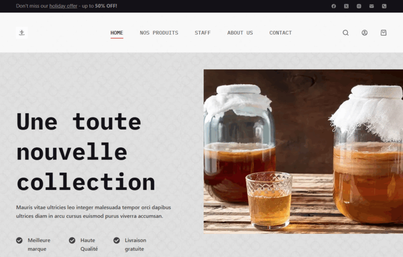
Task: Click checkmark beside Livraison gratuite
Action: [x=116, y=240]
